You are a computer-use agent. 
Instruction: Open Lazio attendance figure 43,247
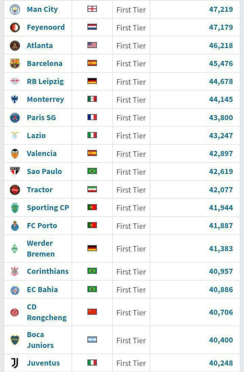coord(221,136)
